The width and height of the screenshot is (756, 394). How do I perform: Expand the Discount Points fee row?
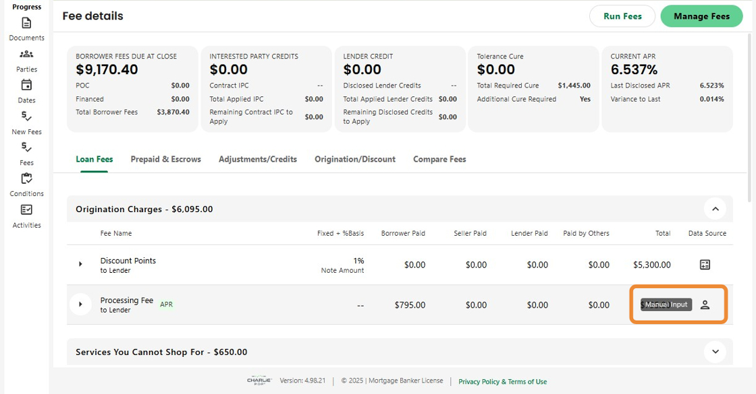click(x=80, y=265)
